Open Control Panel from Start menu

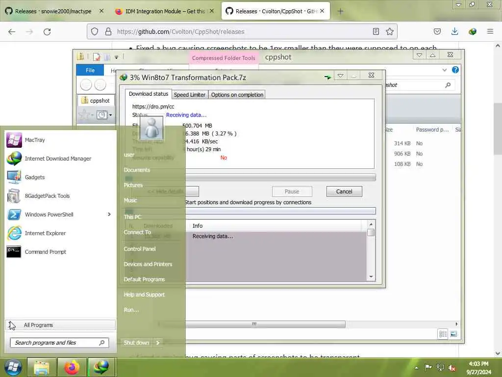tap(140, 249)
